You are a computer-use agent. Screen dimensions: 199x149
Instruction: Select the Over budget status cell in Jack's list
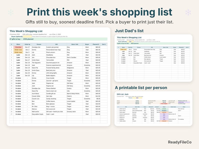coord(164,104)
